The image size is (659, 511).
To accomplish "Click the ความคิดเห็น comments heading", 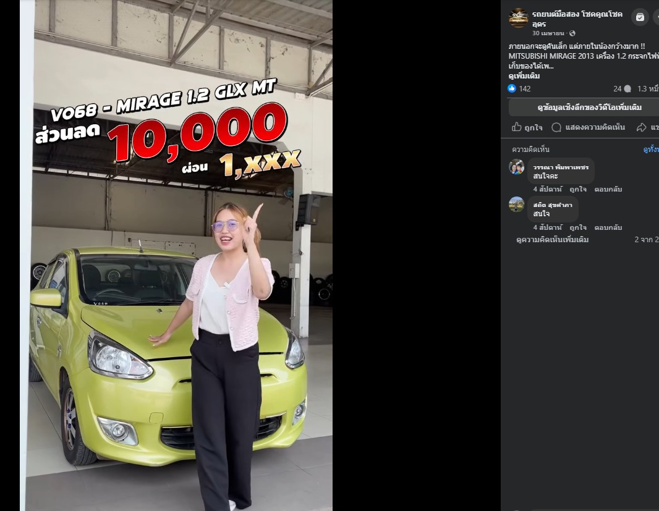I will [x=530, y=150].
